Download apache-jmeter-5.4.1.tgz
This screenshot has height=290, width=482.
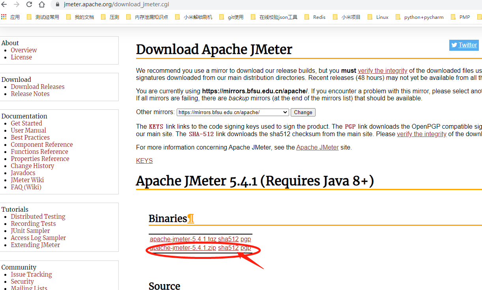[x=183, y=239]
